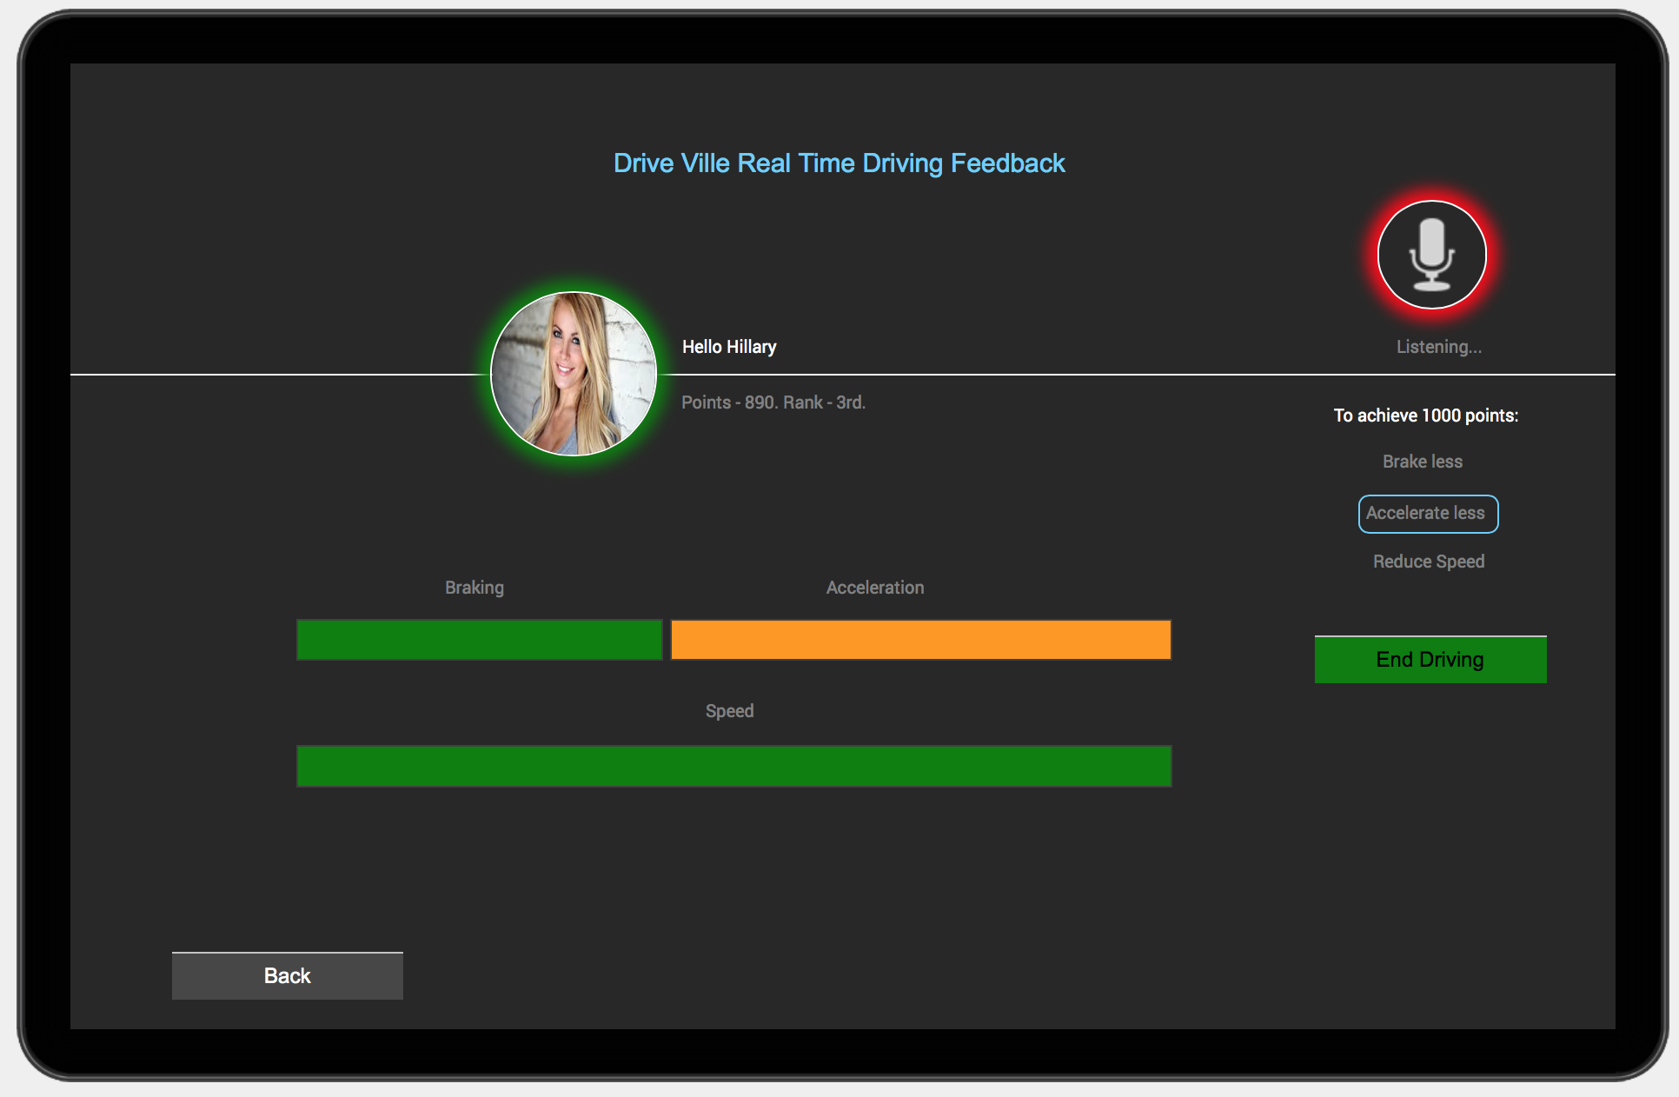This screenshot has width=1679, height=1097.
Task: Click the Drive Ville feedback title
Action: click(839, 163)
